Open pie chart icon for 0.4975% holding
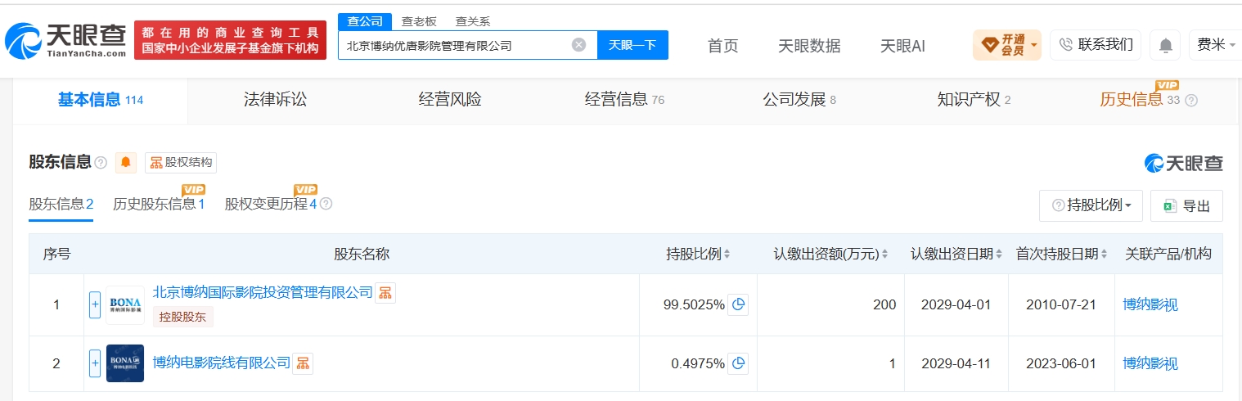 pos(739,363)
